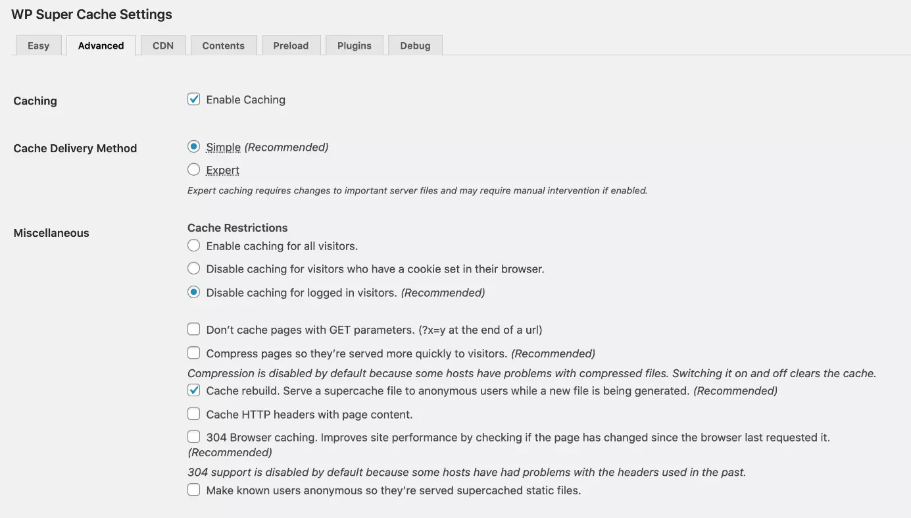911x518 pixels.
Task: Select Enable caching for all visitors
Action: coord(193,246)
